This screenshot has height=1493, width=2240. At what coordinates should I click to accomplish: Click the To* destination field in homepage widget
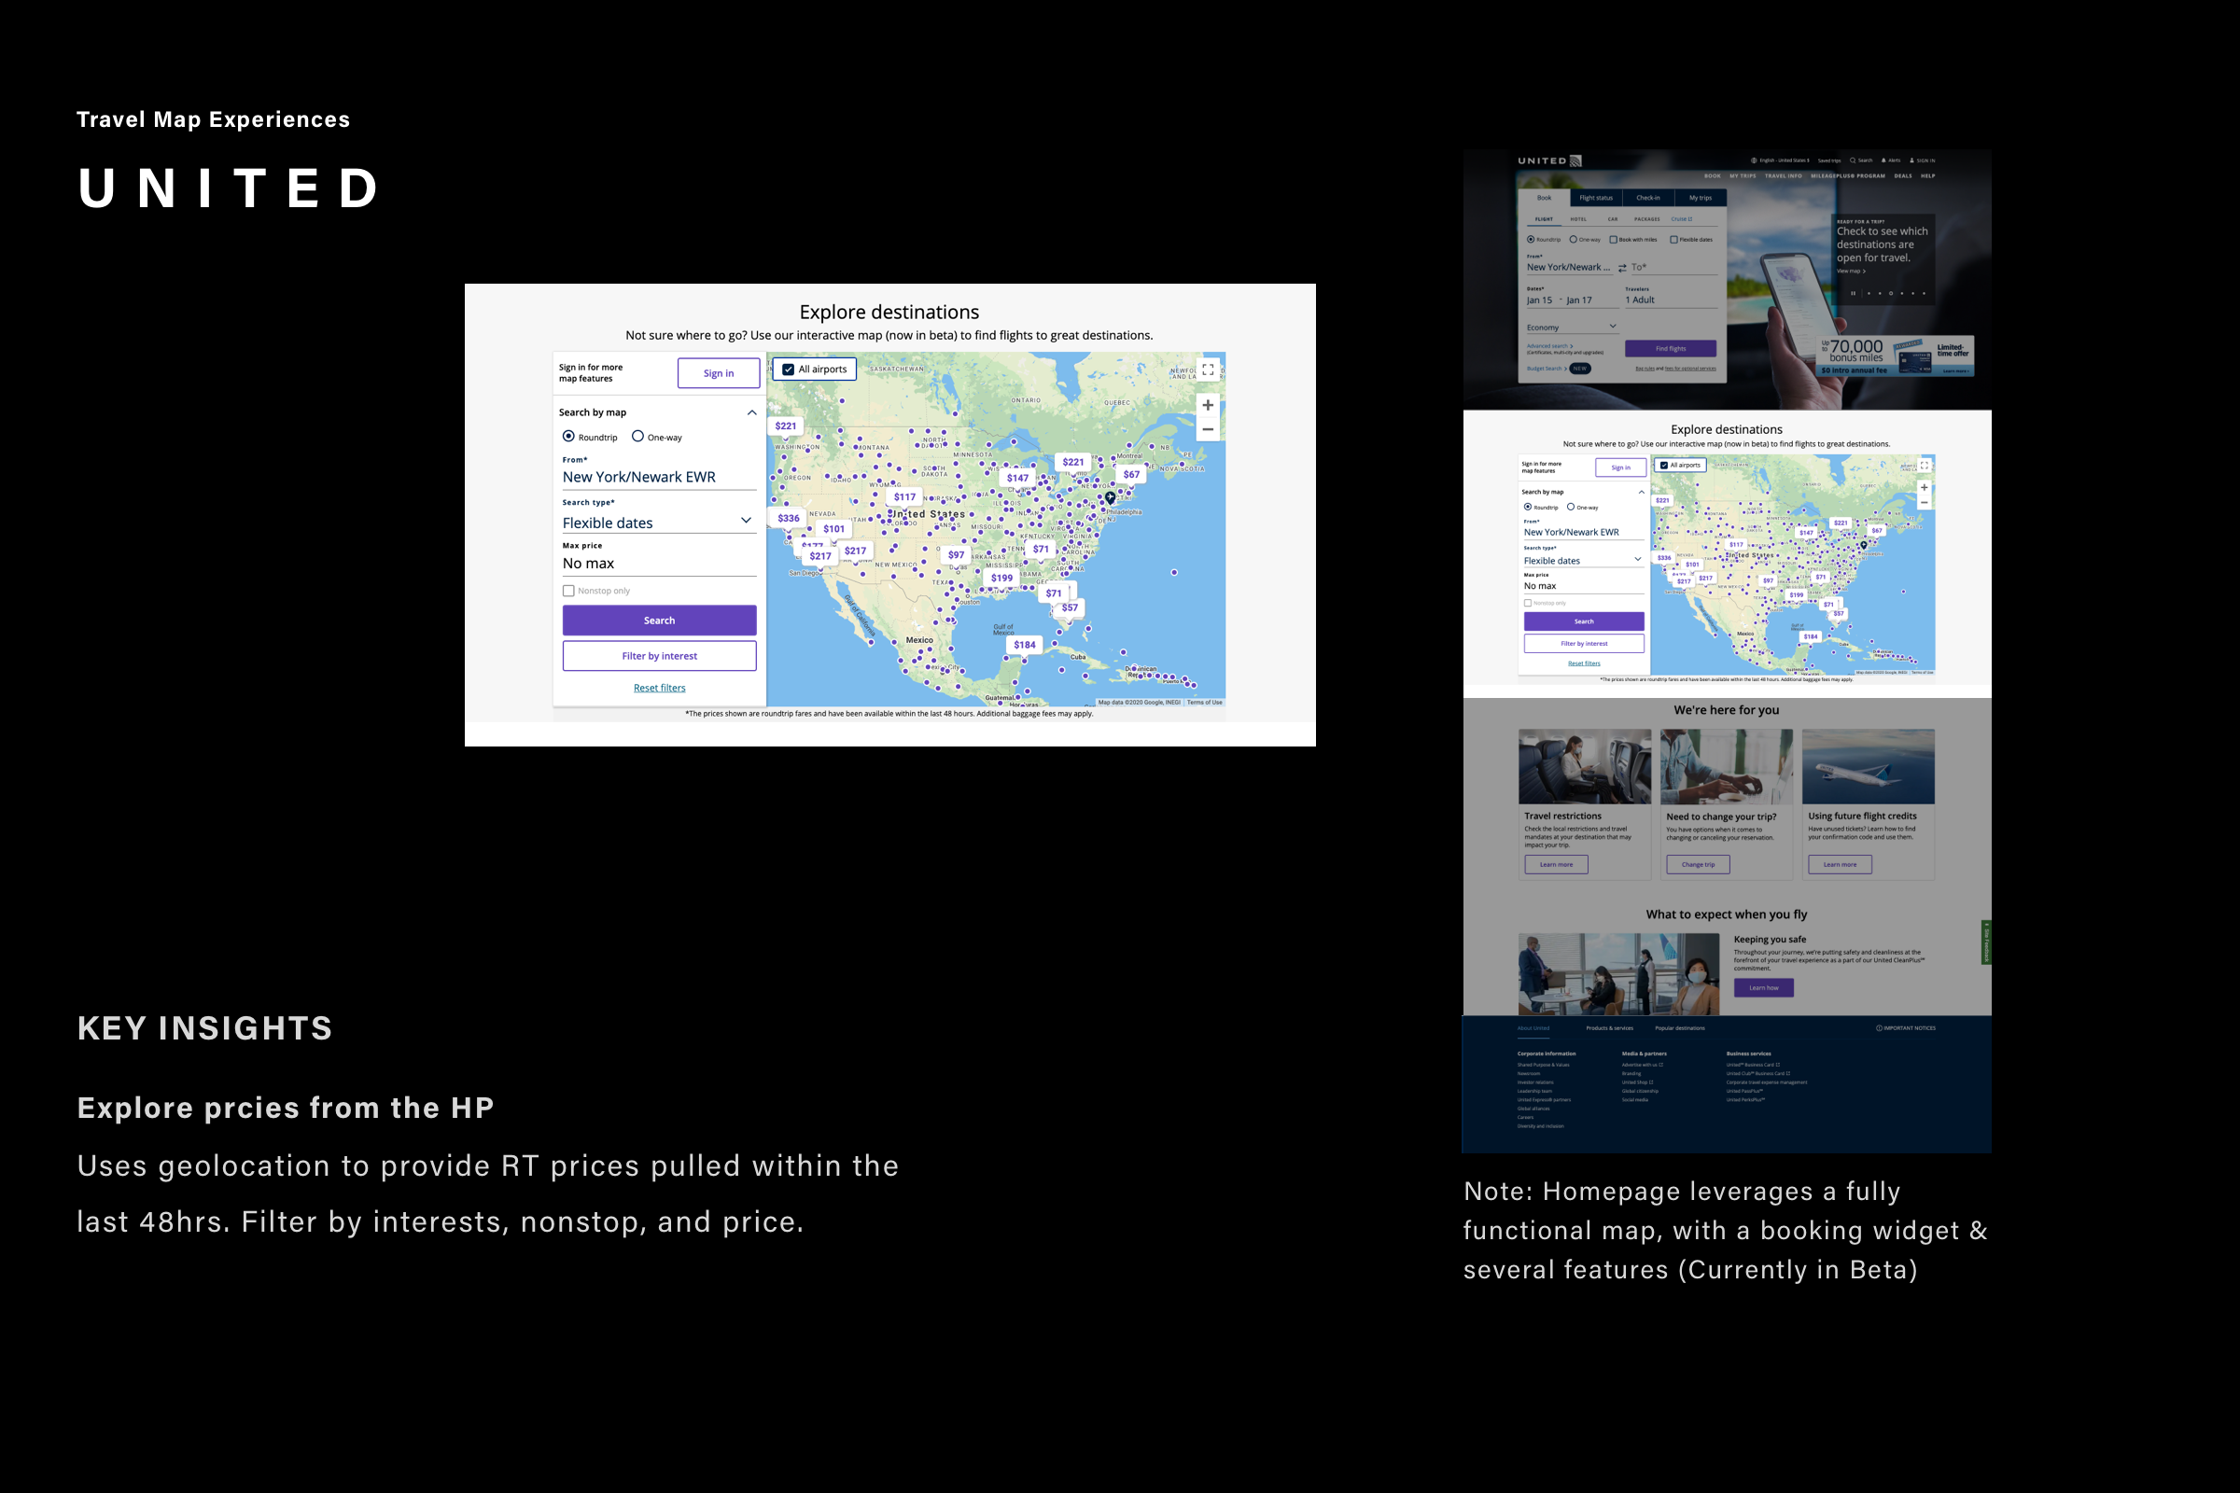coord(1673,268)
